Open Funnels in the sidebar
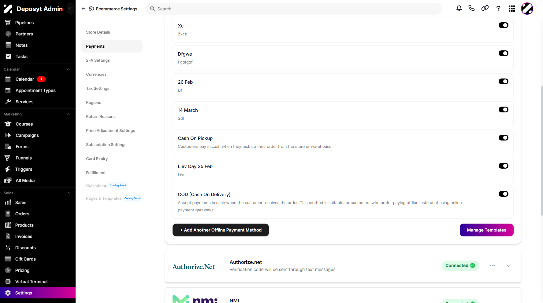Image resolution: width=543 pixels, height=303 pixels. (24, 158)
